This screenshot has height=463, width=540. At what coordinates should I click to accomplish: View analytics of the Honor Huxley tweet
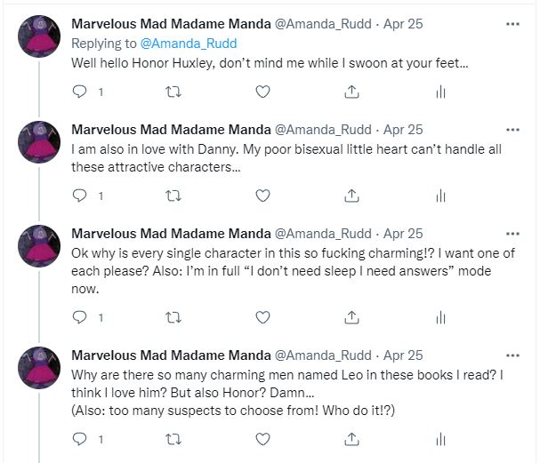tap(439, 92)
